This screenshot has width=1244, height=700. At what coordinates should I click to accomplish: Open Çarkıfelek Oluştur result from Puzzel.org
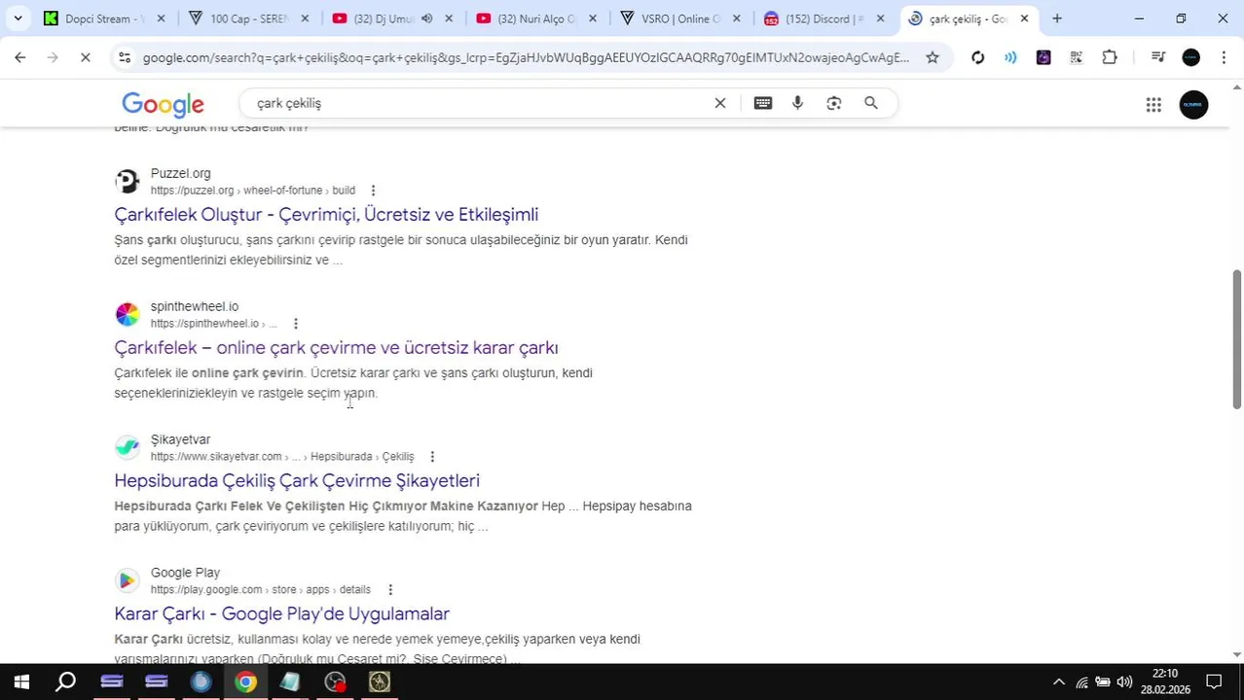pos(326,214)
